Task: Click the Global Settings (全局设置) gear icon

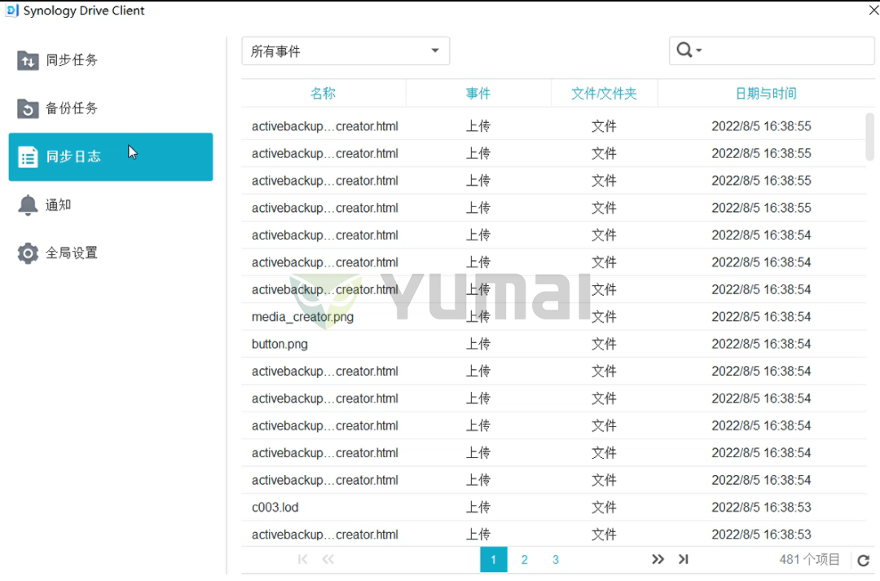Action: pos(28,253)
